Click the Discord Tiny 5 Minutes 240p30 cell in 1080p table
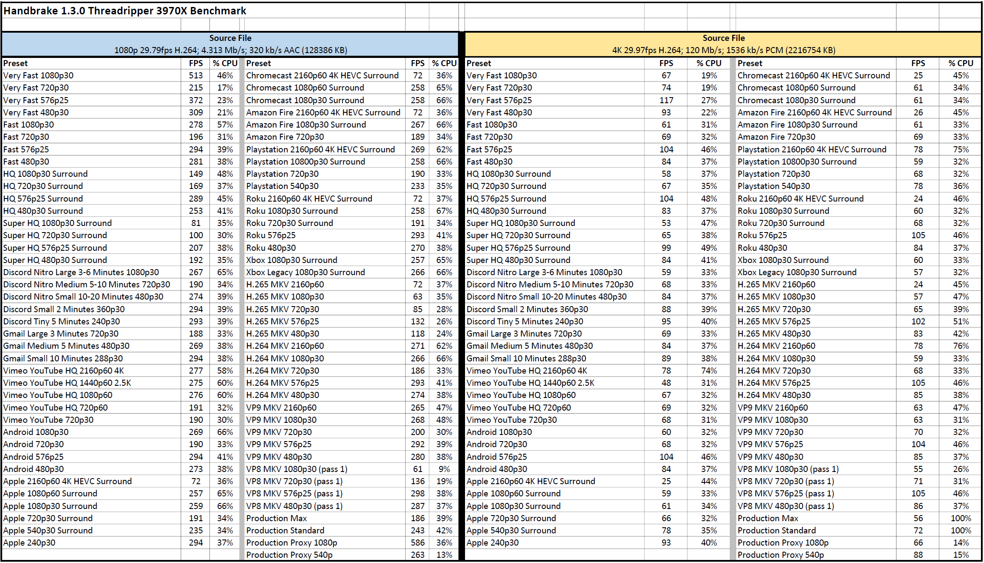 [61, 321]
